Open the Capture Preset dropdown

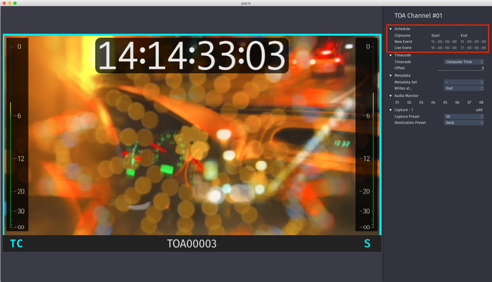464,116
